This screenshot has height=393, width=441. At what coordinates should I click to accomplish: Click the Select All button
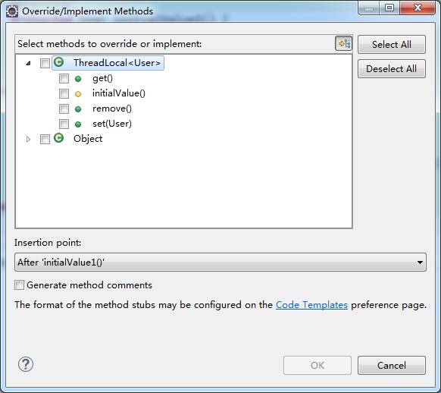point(392,44)
